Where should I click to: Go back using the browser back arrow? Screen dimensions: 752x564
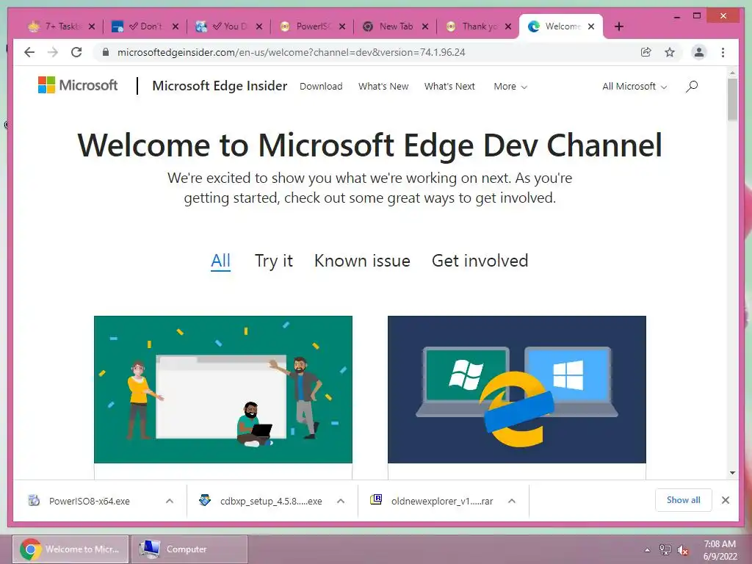click(x=29, y=52)
